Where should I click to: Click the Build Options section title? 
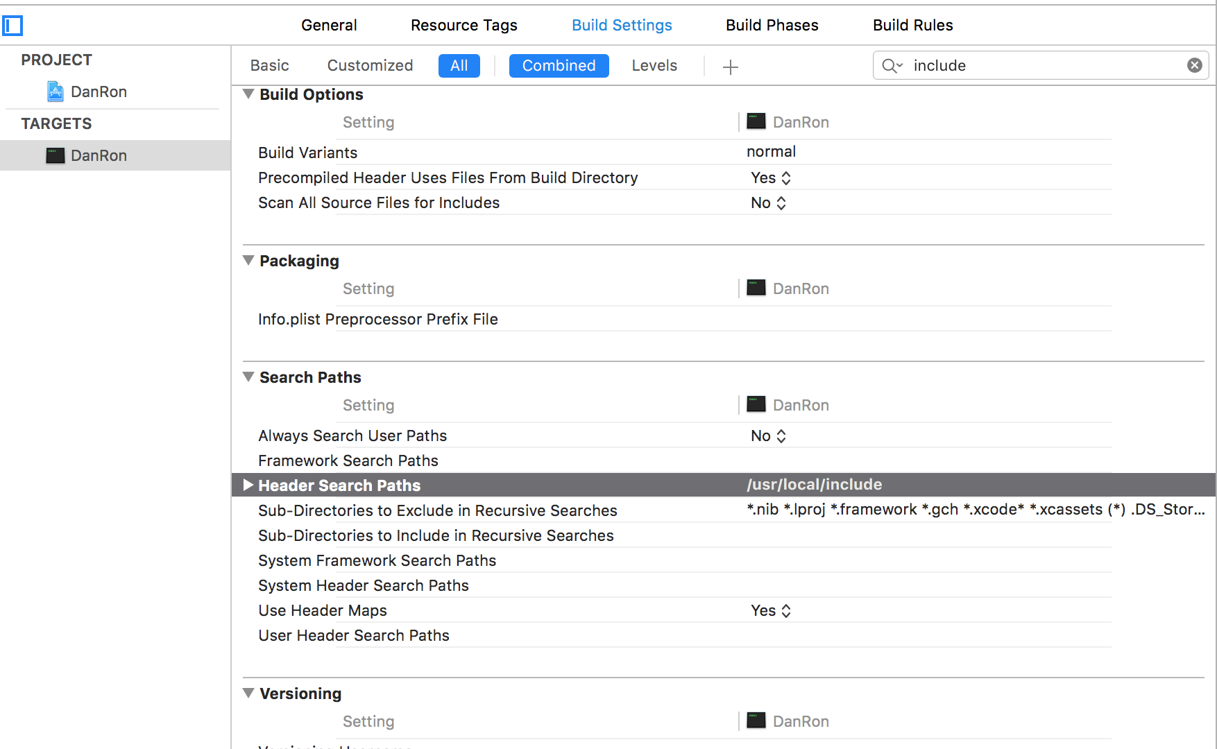[x=312, y=94]
